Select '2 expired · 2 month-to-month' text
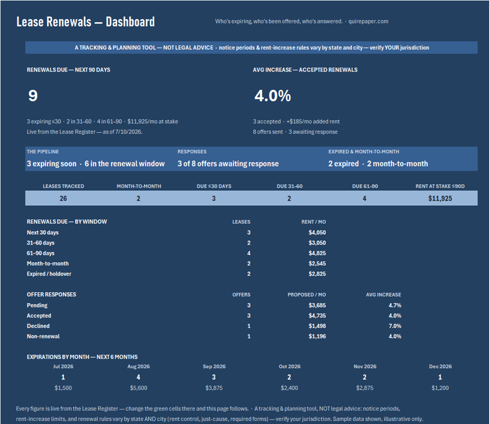The width and height of the screenshot is (489, 424). pyautogui.click(x=378, y=163)
